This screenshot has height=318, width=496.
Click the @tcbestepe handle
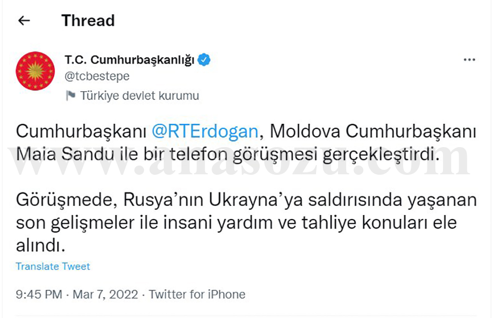[97, 76]
